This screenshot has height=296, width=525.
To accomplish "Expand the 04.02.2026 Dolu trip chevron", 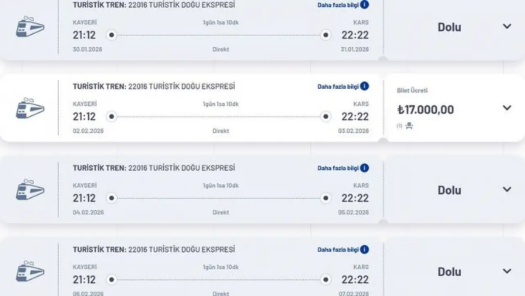I will [507, 189].
